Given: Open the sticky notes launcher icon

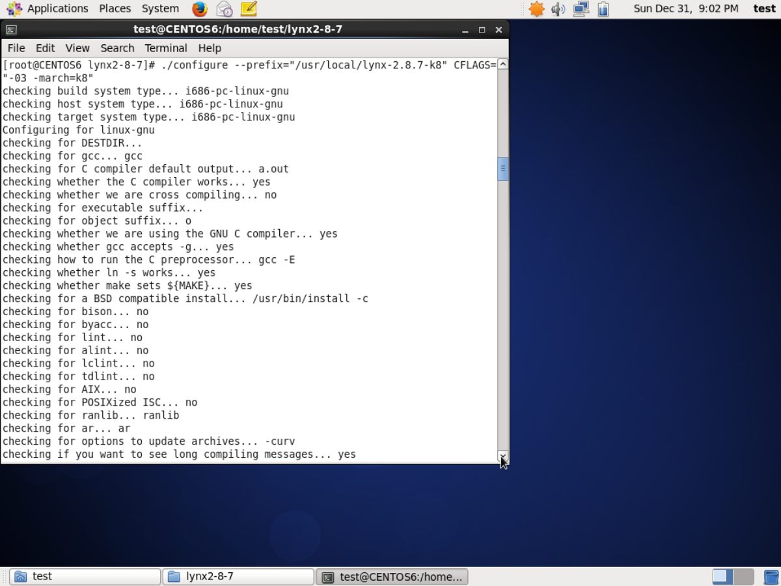Looking at the screenshot, I should [x=248, y=9].
